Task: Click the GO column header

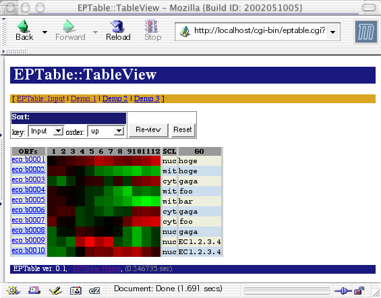Action: coord(200,151)
